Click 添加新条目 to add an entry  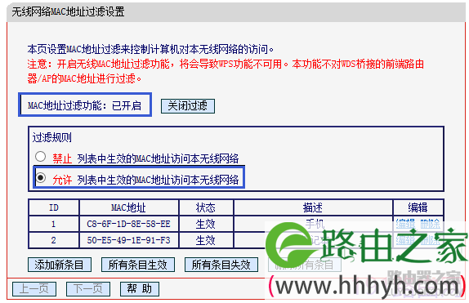[60, 265]
